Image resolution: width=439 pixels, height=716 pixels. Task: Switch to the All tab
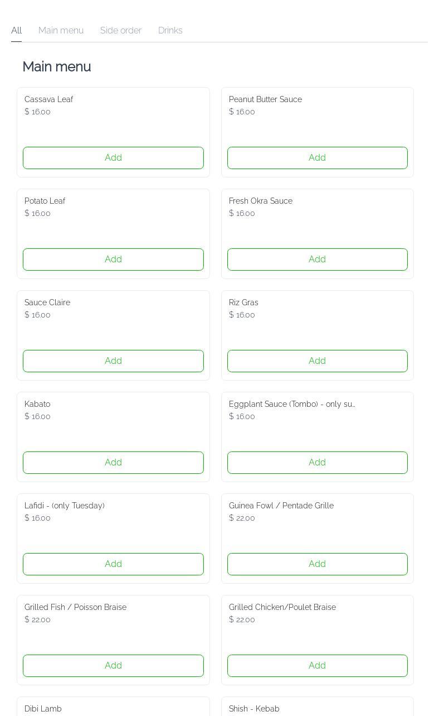coord(16,31)
